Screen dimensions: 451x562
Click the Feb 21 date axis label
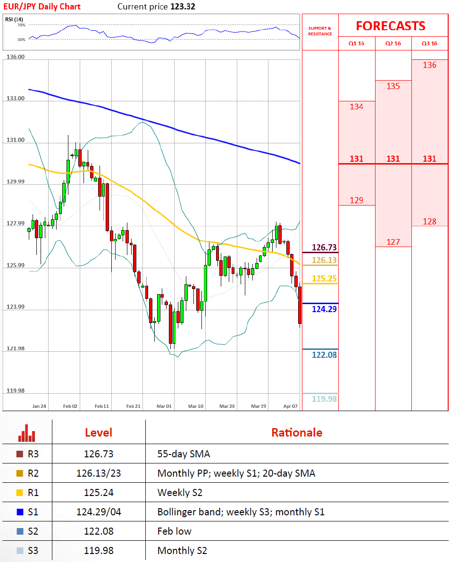pyautogui.click(x=134, y=406)
